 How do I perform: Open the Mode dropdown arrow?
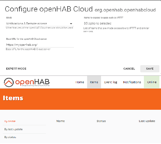pyautogui.click(x=71, y=24)
